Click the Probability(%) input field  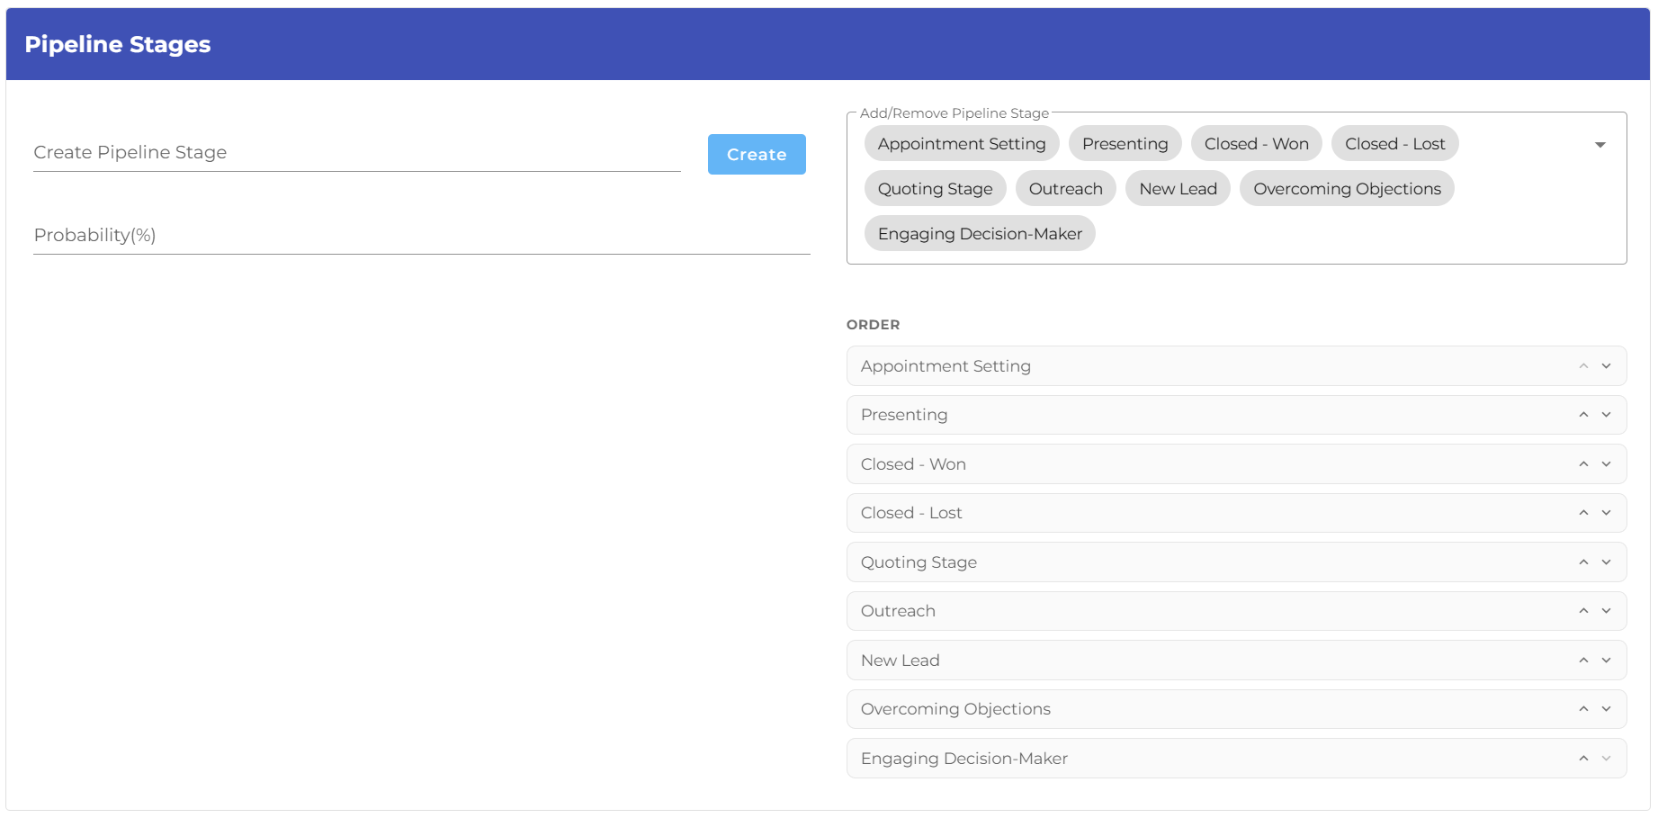[x=421, y=236]
